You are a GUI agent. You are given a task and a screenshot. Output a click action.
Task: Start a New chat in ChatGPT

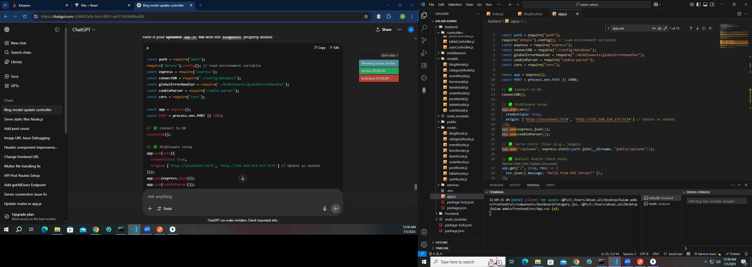[19, 43]
